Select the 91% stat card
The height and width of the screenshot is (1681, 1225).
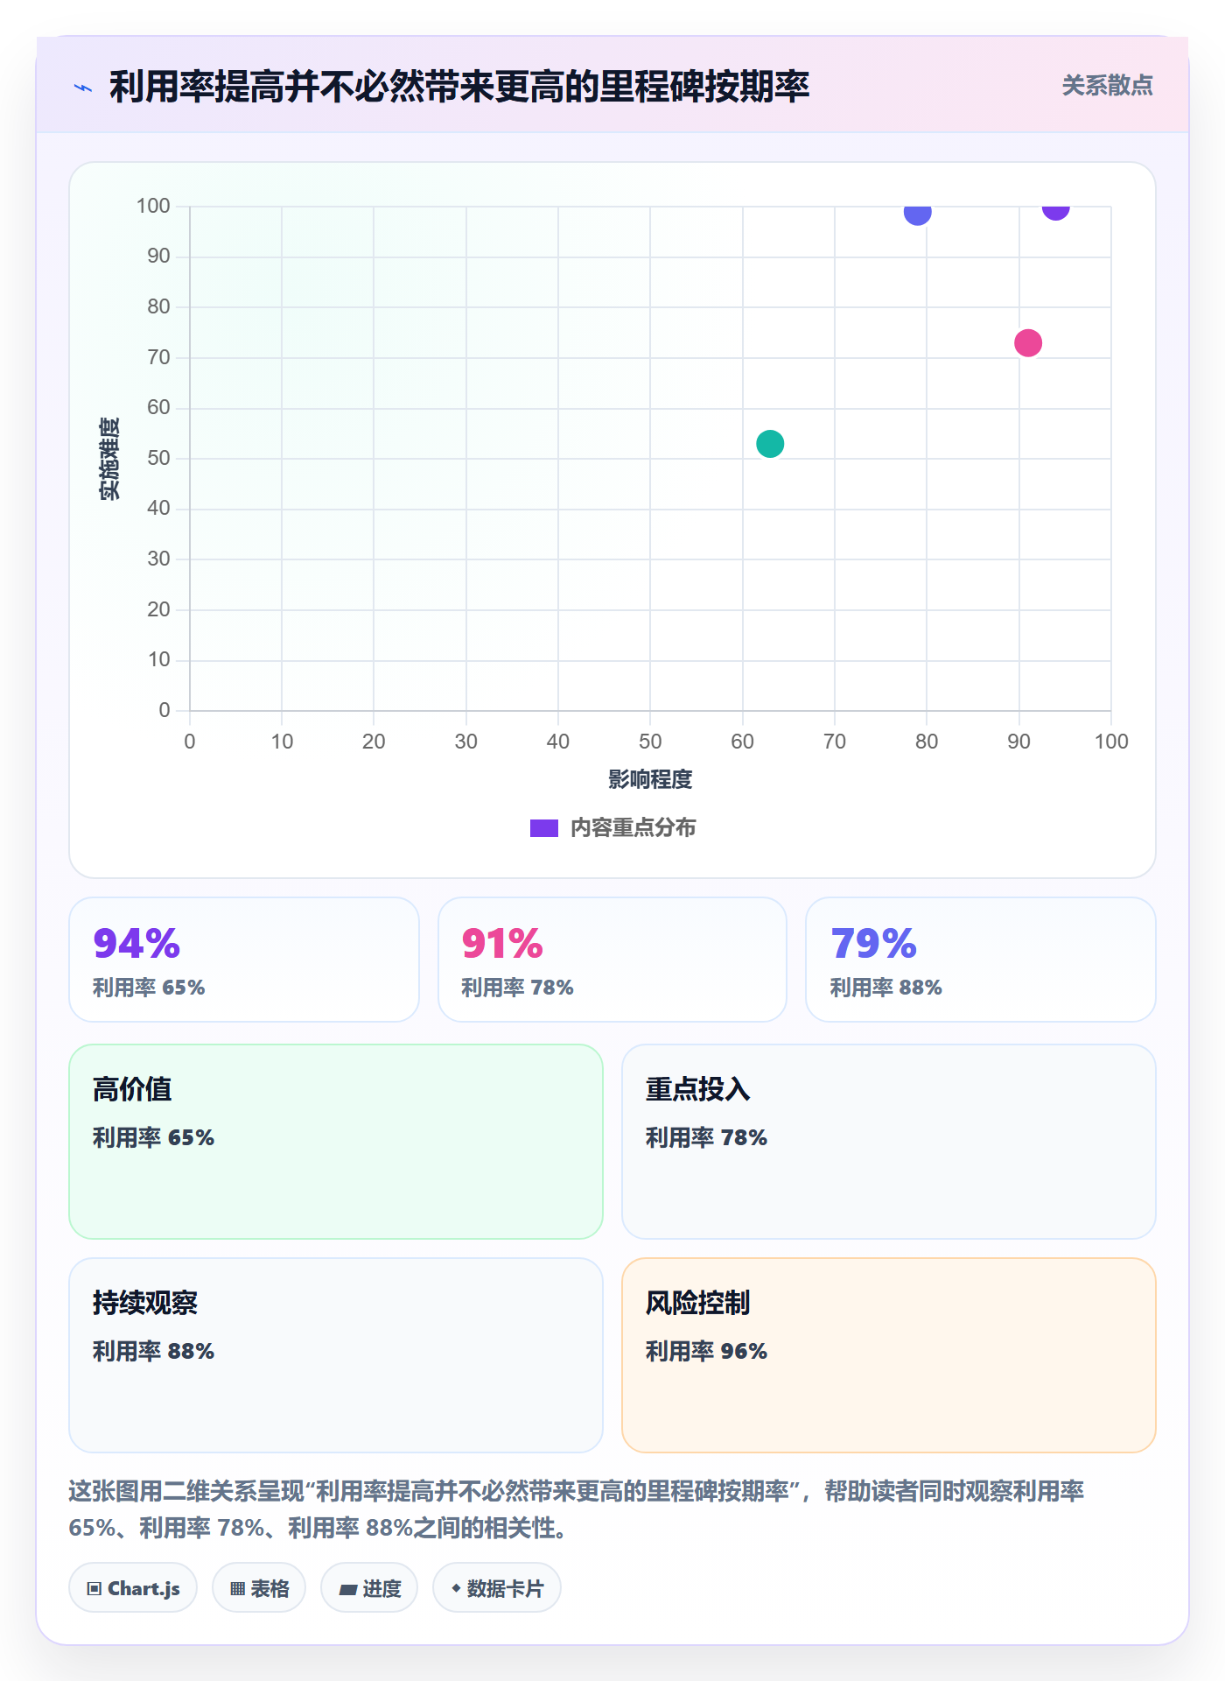(612, 960)
